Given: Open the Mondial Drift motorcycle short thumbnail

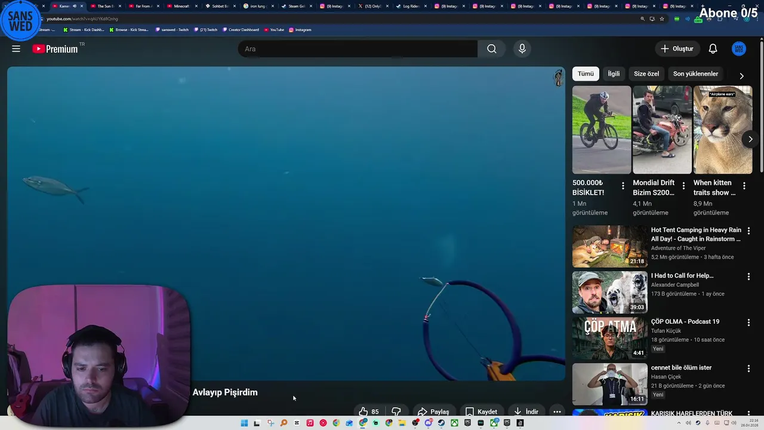Looking at the screenshot, I should (x=662, y=130).
